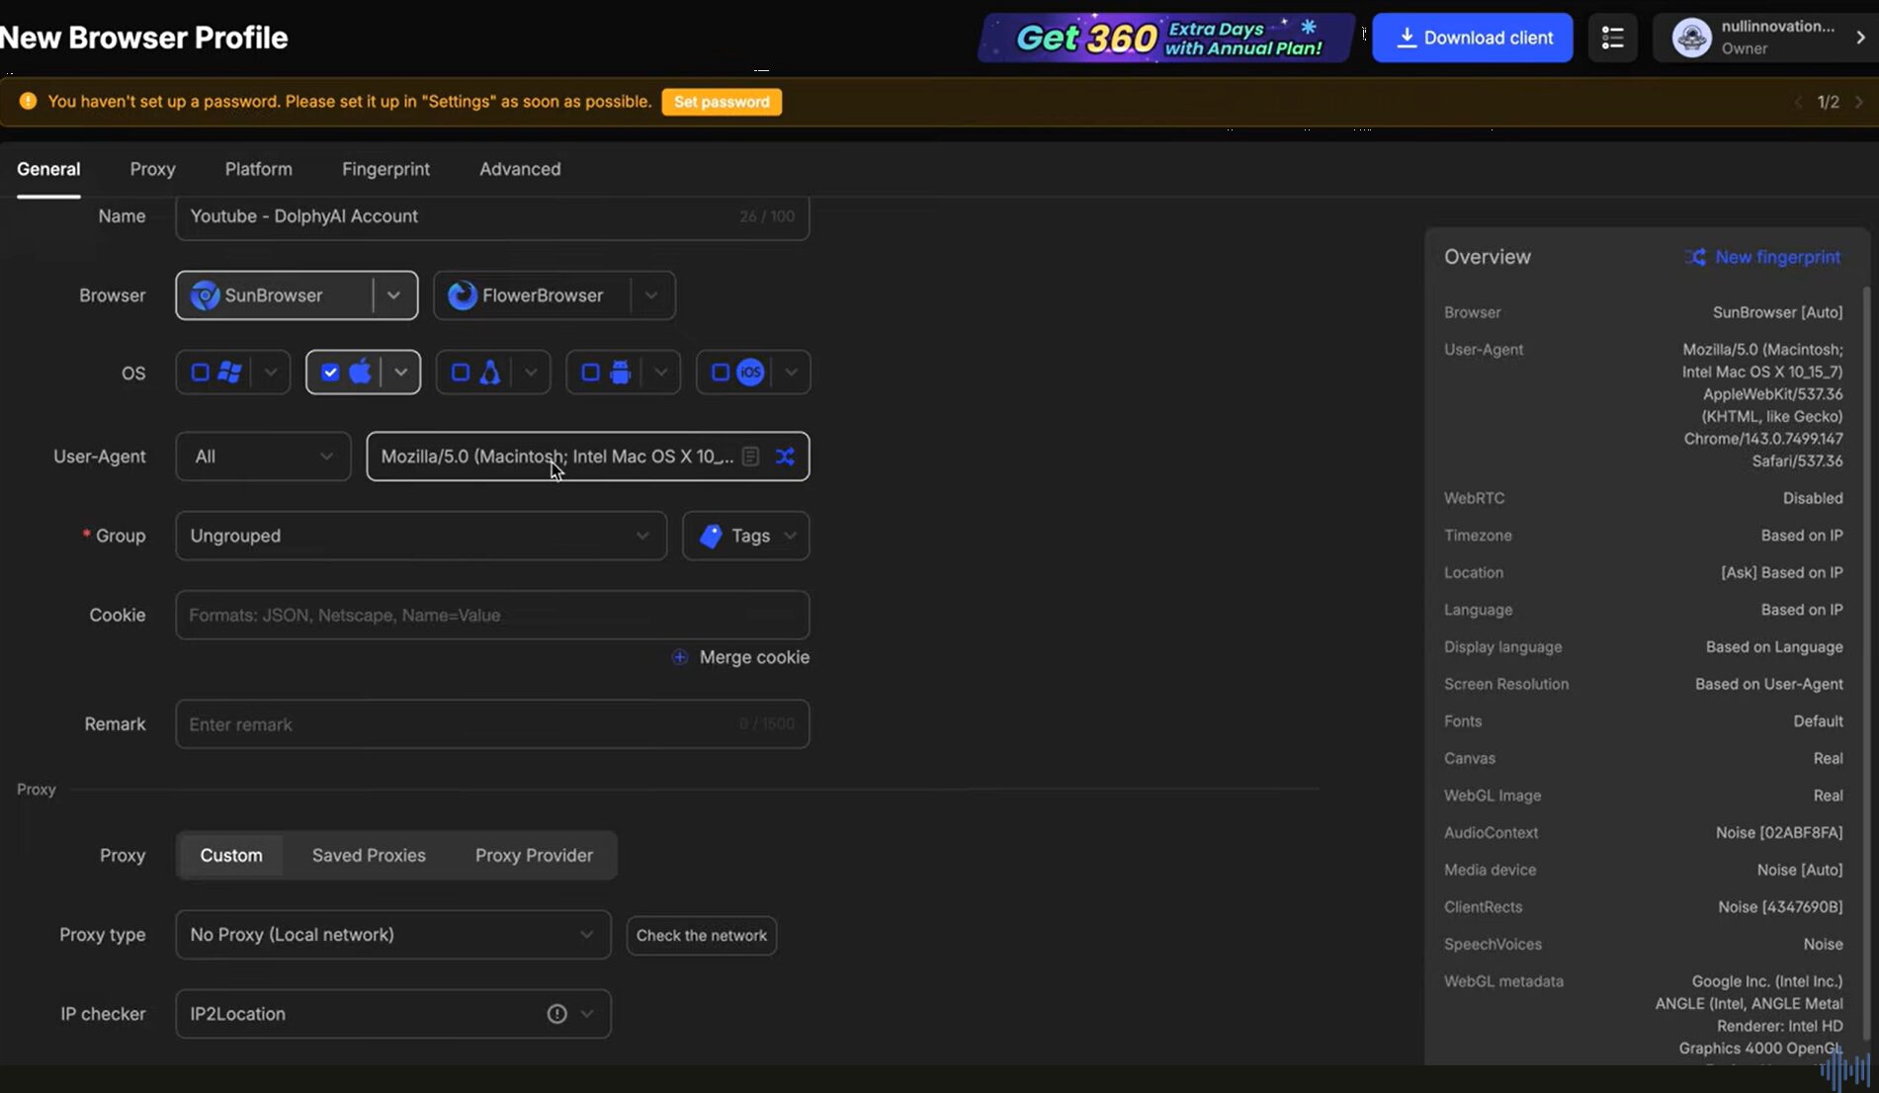The width and height of the screenshot is (1879, 1093).
Task: Click the Remark input field
Action: click(492, 724)
